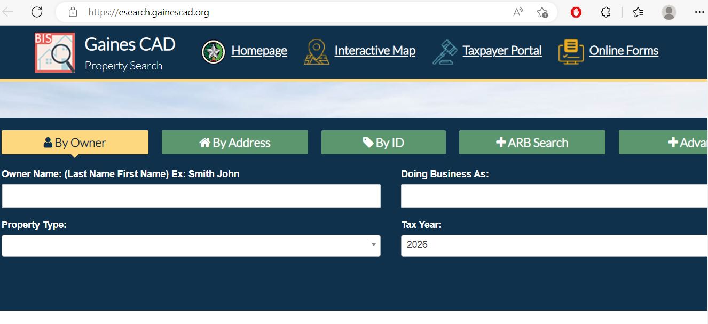The height and width of the screenshot is (324, 708).
Task: Open the Homepage link
Action: [259, 51]
